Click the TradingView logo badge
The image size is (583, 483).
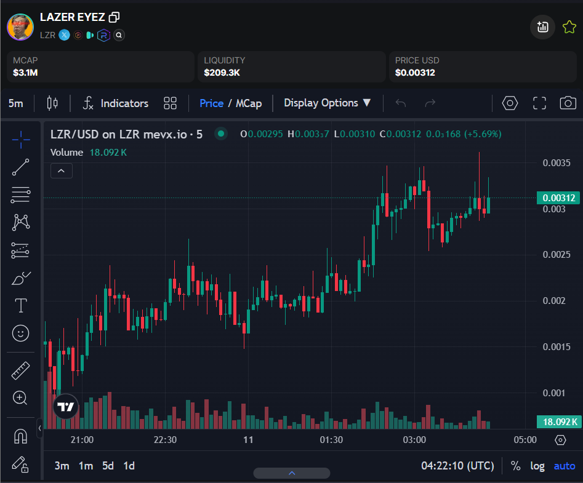coord(66,407)
